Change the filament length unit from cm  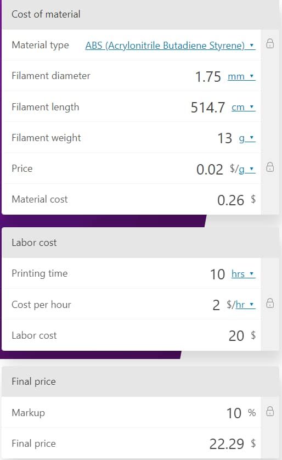[x=243, y=108]
